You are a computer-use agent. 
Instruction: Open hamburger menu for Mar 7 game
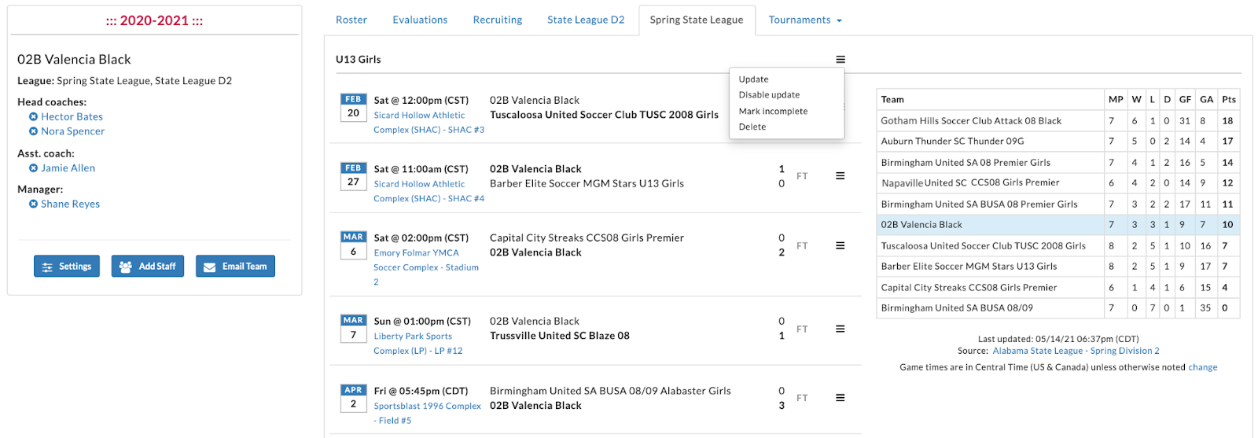coord(841,329)
